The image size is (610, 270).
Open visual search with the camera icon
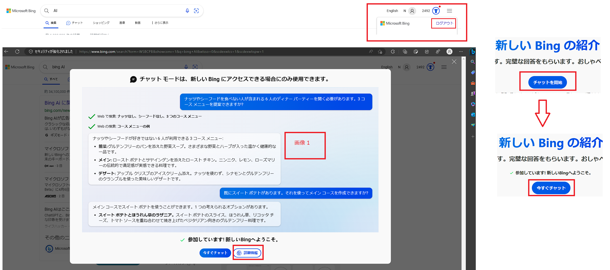click(x=196, y=11)
